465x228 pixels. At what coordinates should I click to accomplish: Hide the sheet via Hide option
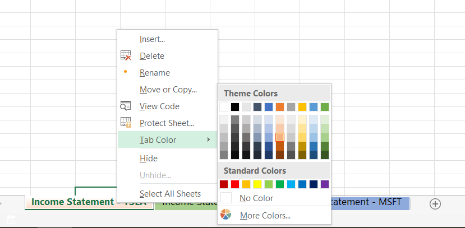149,159
